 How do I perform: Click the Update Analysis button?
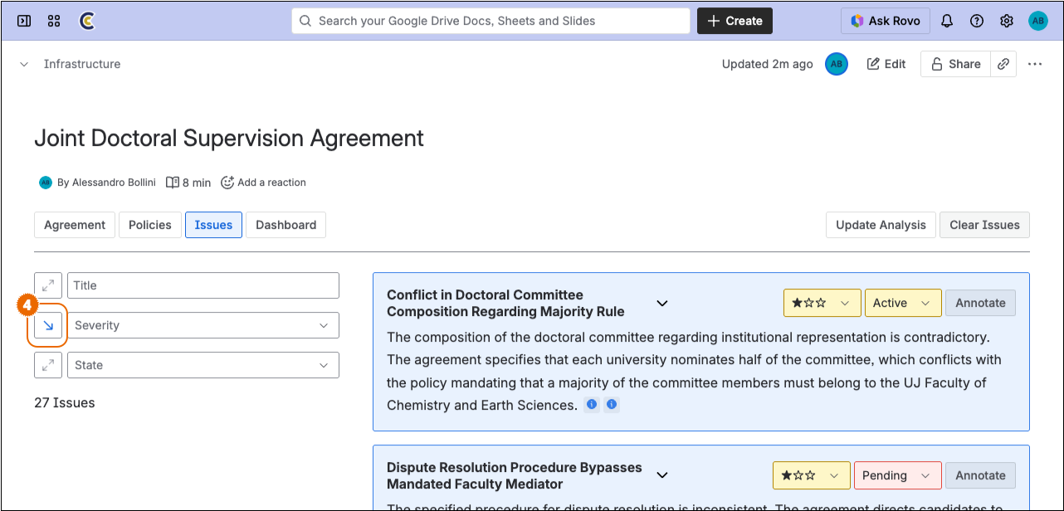(x=881, y=225)
